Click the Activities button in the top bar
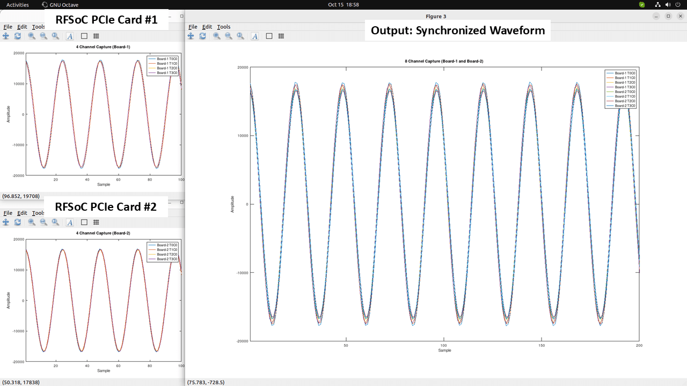The height and width of the screenshot is (386, 687). pos(17,4)
